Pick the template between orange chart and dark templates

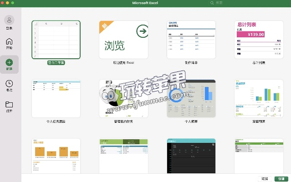pyautogui.click(x=123, y=156)
